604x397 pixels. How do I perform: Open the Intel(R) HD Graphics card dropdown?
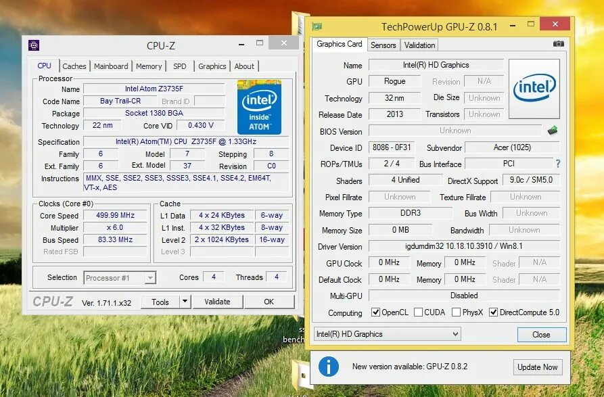pos(388,334)
